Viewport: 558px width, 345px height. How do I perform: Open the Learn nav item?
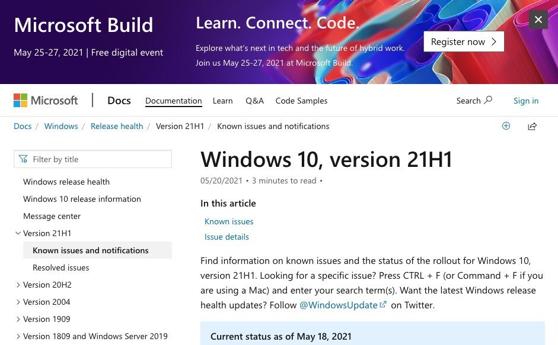[223, 101]
